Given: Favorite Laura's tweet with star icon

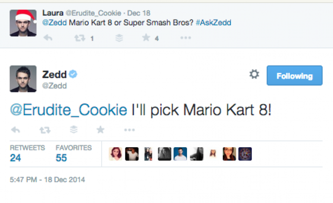Looking at the screenshot, I should 146,38.
